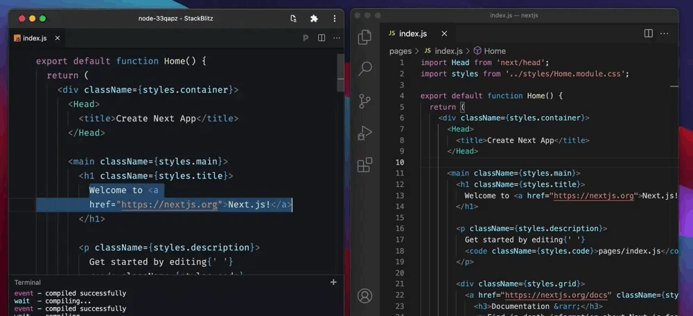693x316 pixels.
Task: Click "</h1>" line 14 in VS Code
Action: point(466,207)
